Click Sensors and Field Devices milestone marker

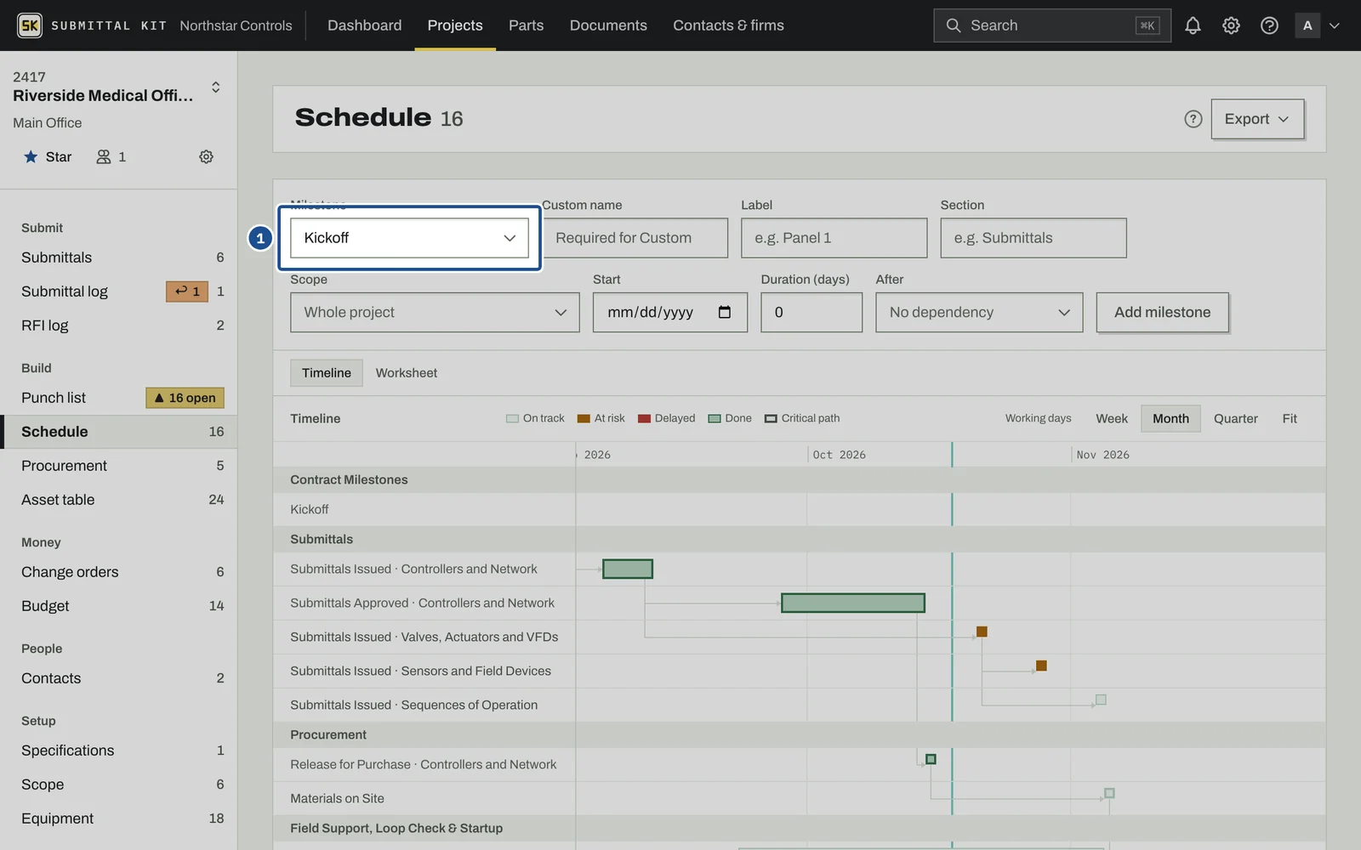point(1041,666)
